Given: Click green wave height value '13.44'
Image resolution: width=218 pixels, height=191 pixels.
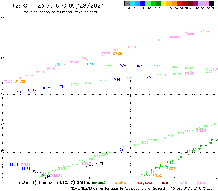Looking at the screenshot, I should [x=106, y=65].
